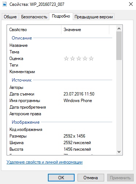Image resolution: width=136 pixels, height=184 pixels.
Task: Select the Комментарии property row
Action: click(61, 72)
